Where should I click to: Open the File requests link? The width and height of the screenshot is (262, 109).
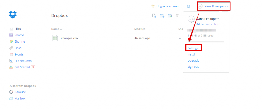(x=23, y=61)
